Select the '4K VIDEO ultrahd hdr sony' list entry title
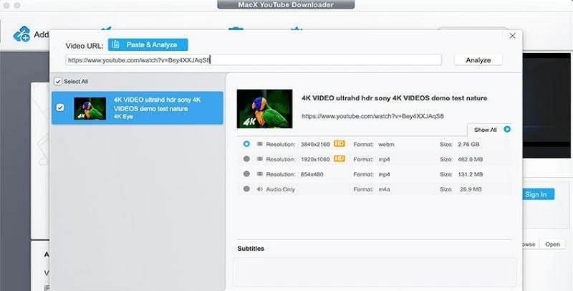This screenshot has width=573, height=291. pyautogui.click(x=157, y=104)
